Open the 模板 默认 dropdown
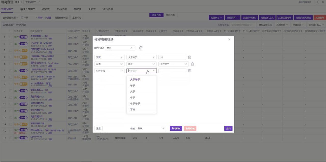This screenshot has width=326, height=162. click(151, 128)
